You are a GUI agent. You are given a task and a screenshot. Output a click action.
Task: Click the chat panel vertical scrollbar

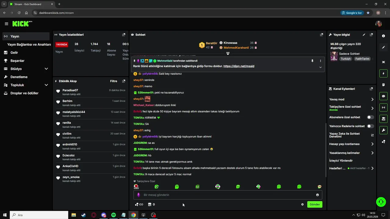[326, 150]
